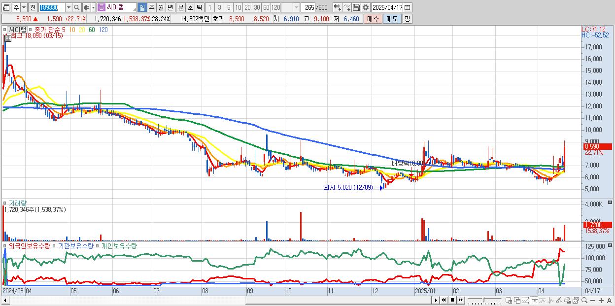The width and height of the screenshot is (615, 306).
Task: Open chart settings gear icon
Action: [x=365, y=7]
